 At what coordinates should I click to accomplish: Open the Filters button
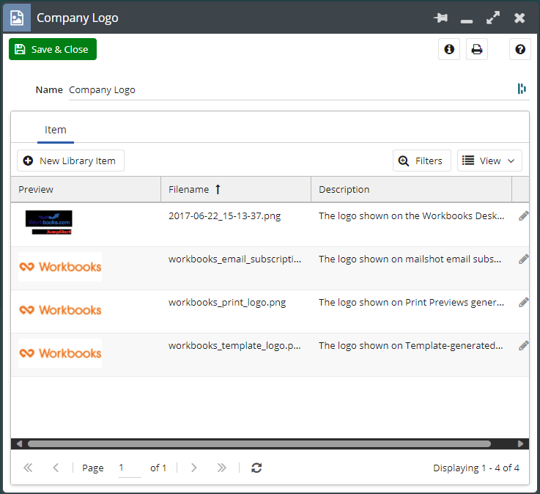point(421,161)
